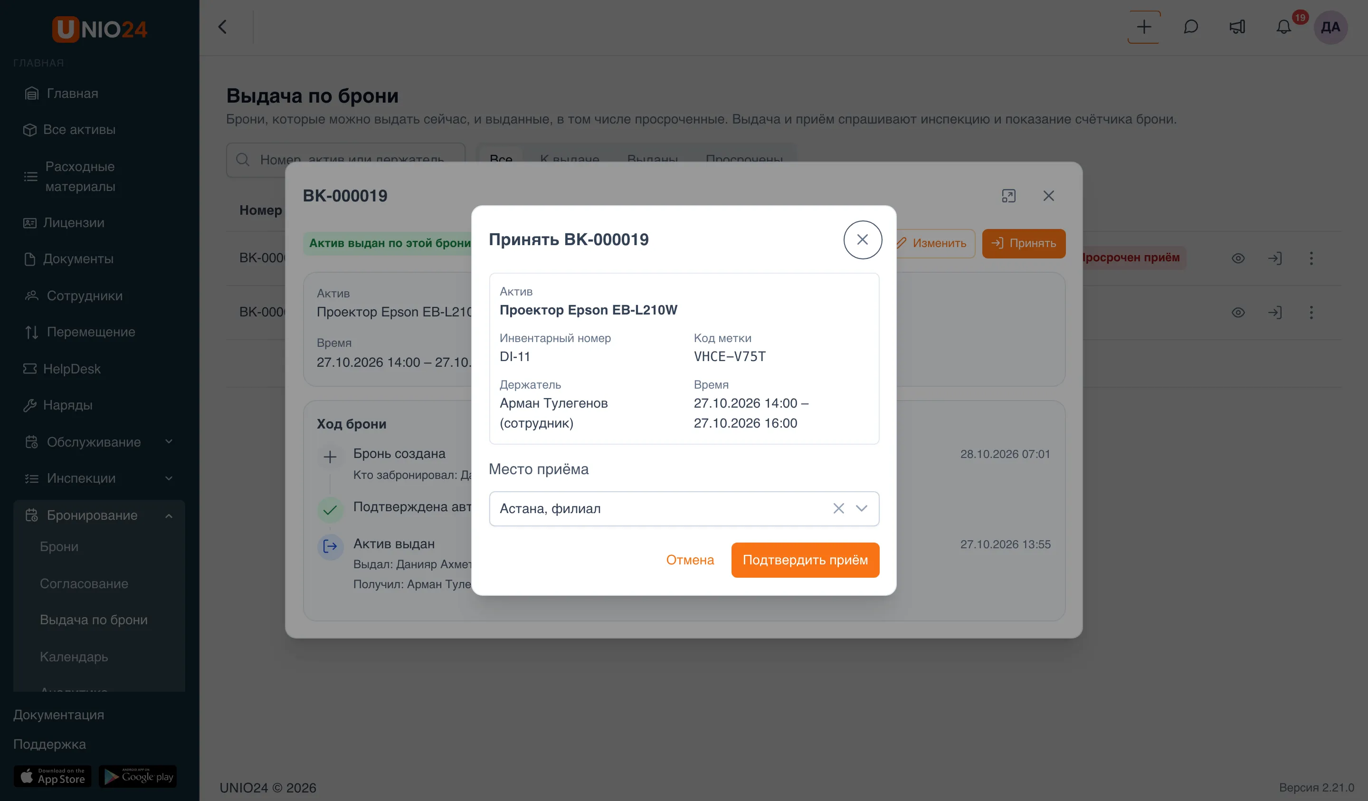Open Выдача по брони in sidebar
Screen dimensions: 1368x801
point(94,620)
